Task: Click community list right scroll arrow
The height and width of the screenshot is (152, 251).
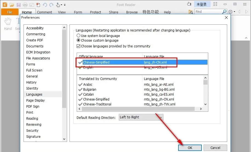Action: [201, 109]
